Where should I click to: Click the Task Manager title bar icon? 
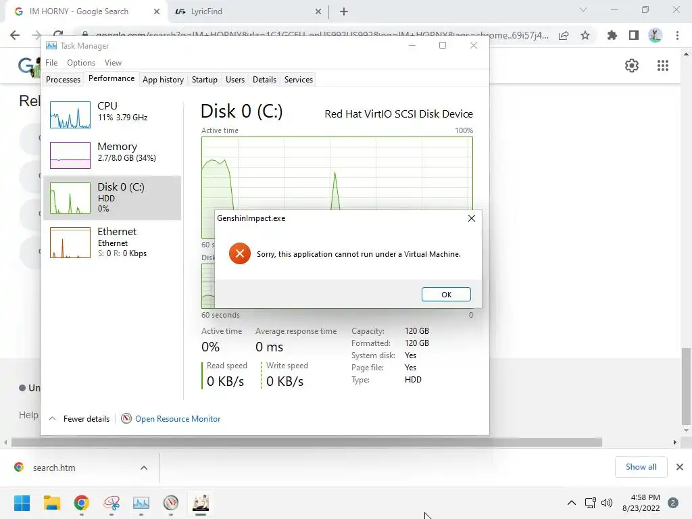point(51,45)
